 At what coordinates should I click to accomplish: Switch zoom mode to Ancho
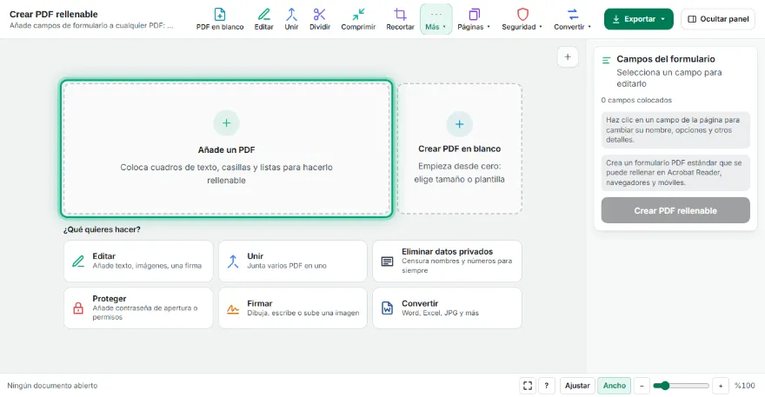[x=615, y=386]
